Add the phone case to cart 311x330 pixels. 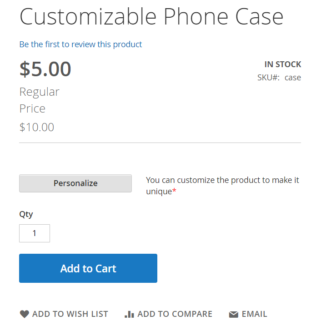pyautogui.click(x=88, y=268)
